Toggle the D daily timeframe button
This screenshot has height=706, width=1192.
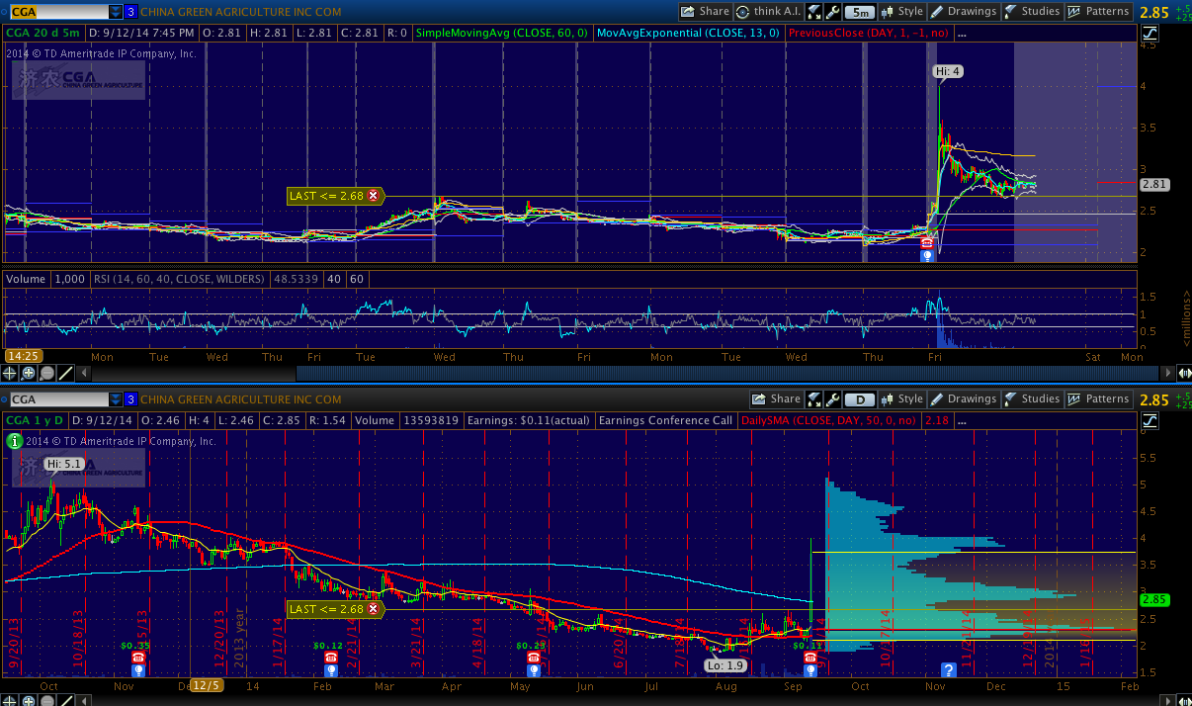(x=861, y=399)
